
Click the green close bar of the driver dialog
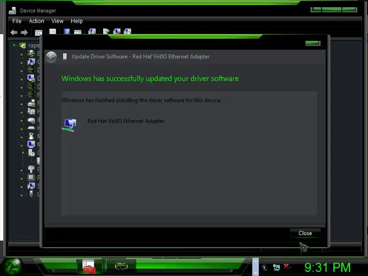pos(313,43)
